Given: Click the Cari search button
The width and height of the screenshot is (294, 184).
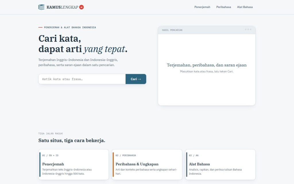Looking at the screenshot, I should [136, 79].
